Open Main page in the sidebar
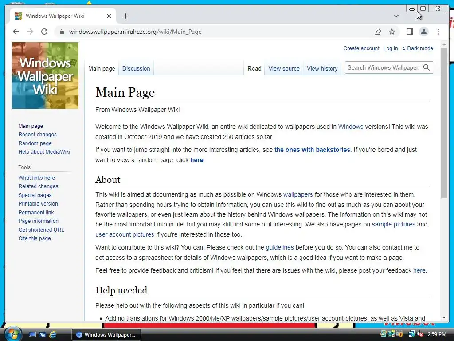Screen dimensions: 454x341 pos(31,126)
